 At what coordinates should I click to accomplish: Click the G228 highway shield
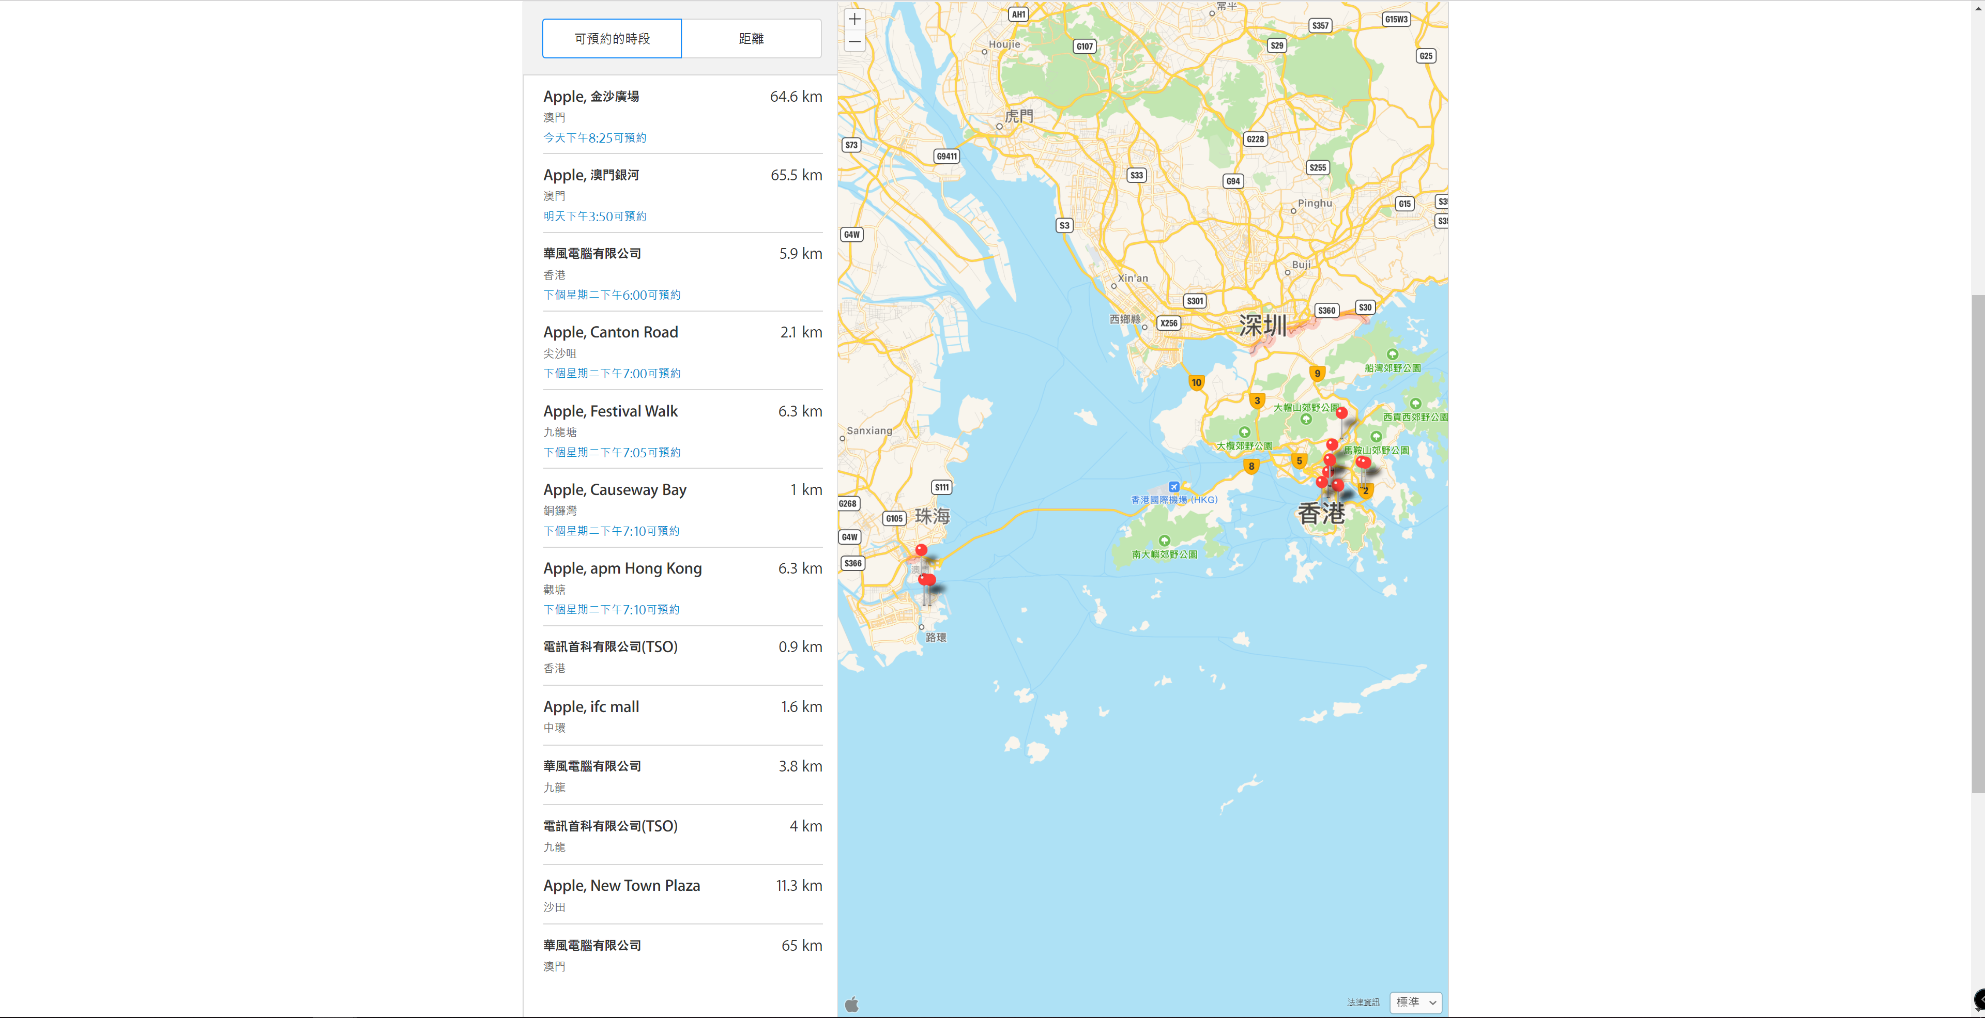(1255, 140)
